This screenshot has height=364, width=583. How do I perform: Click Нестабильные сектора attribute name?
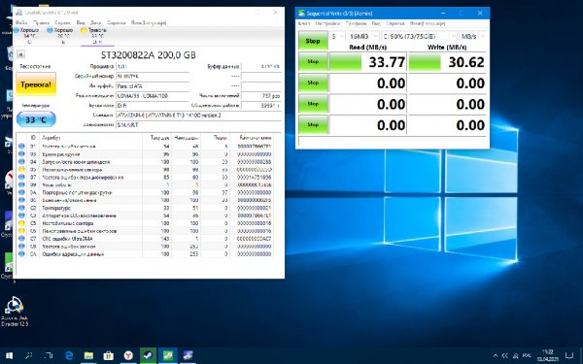pos(68,223)
